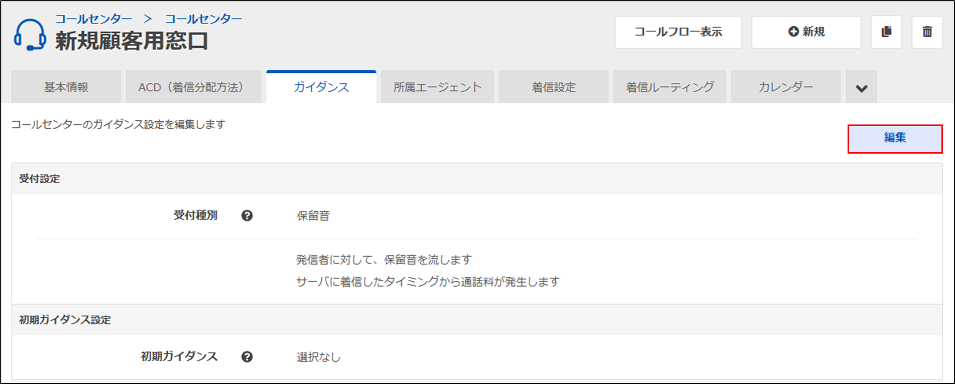Image resolution: width=955 pixels, height=384 pixels.
Task: Switch to the 基本情報 tab
Action: point(66,87)
